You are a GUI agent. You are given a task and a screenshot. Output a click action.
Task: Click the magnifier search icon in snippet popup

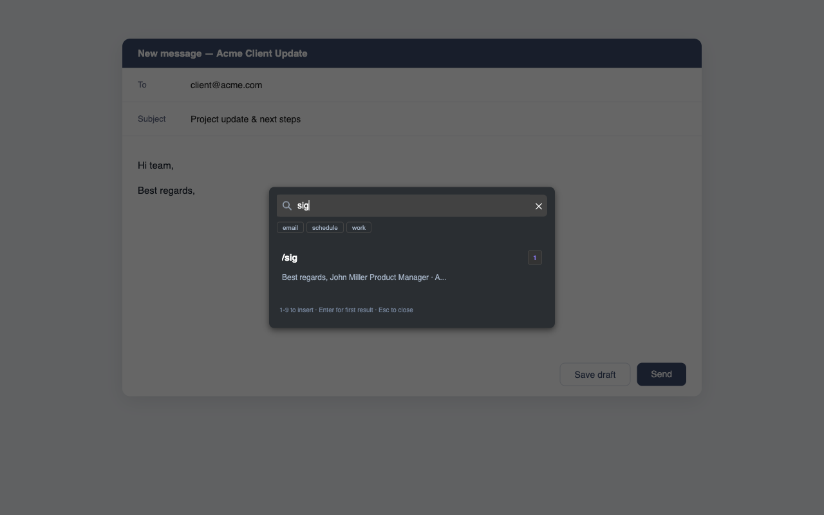[287, 206]
